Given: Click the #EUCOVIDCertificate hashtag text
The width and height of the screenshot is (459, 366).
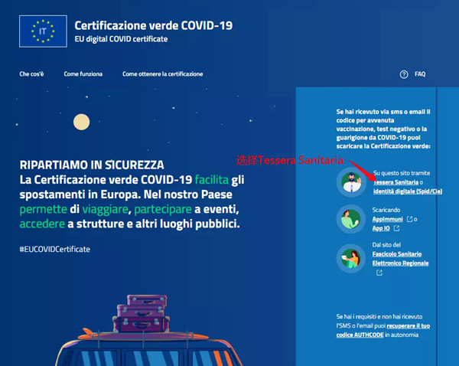Looking at the screenshot, I should click(55, 249).
